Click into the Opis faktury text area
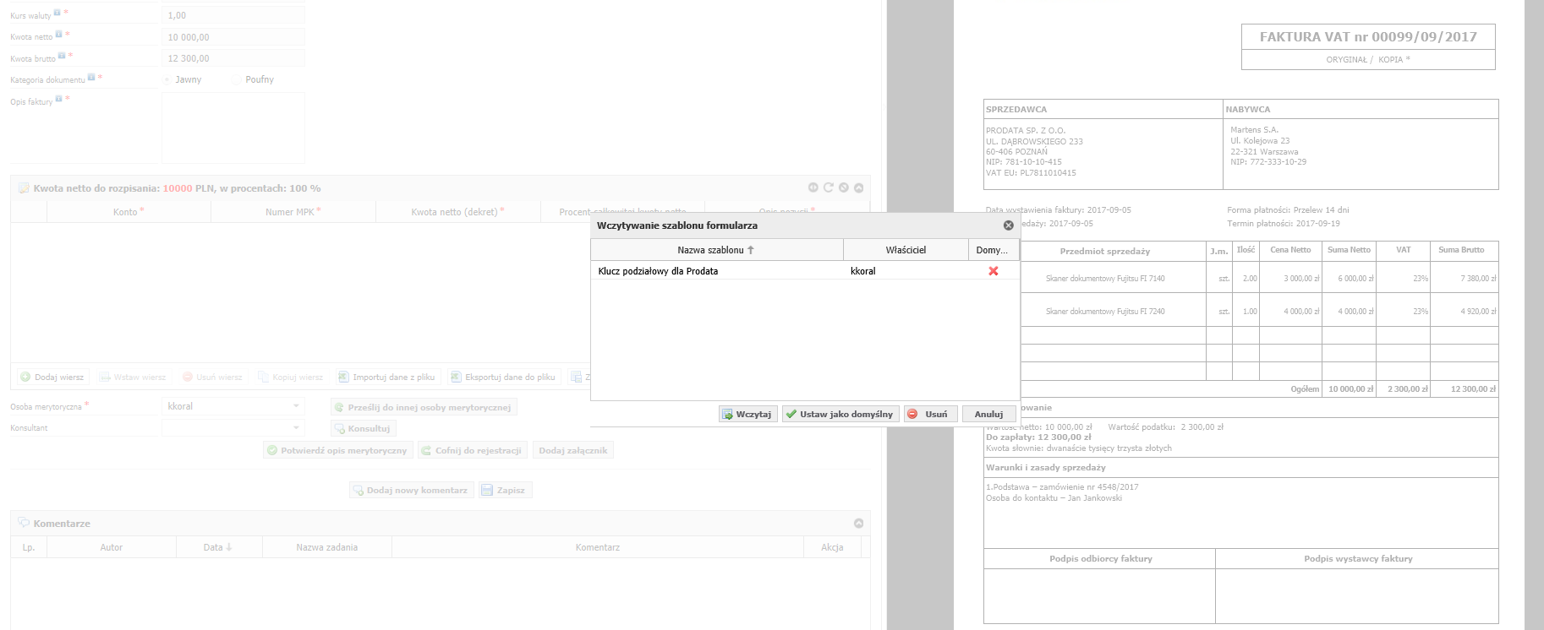The height and width of the screenshot is (630, 1544). (233, 128)
